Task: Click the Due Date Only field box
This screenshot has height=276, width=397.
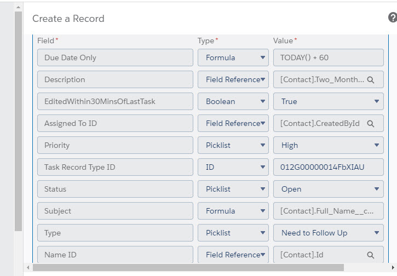Action: click(115, 58)
